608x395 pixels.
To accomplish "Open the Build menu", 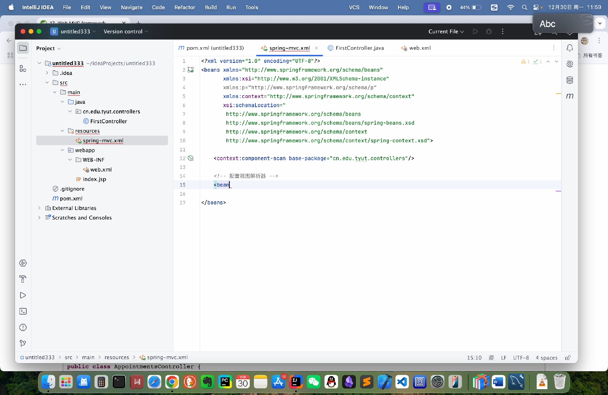I will click(x=211, y=7).
